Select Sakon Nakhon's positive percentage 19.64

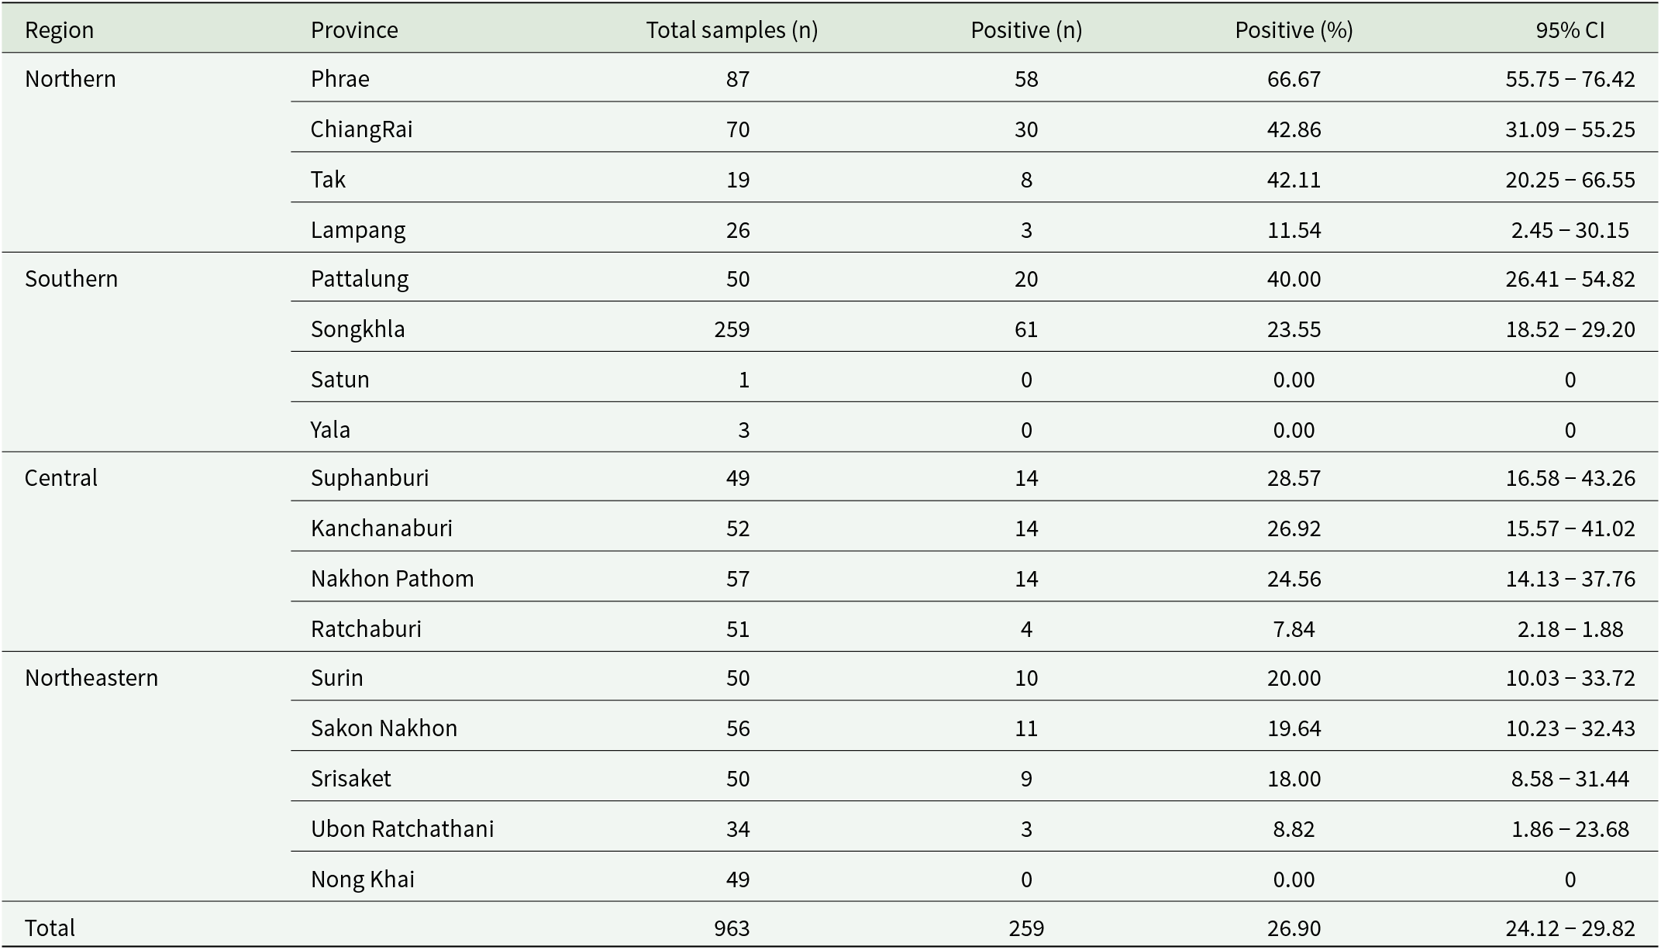(1294, 728)
